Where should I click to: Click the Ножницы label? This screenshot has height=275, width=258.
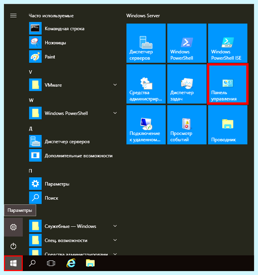(55, 43)
